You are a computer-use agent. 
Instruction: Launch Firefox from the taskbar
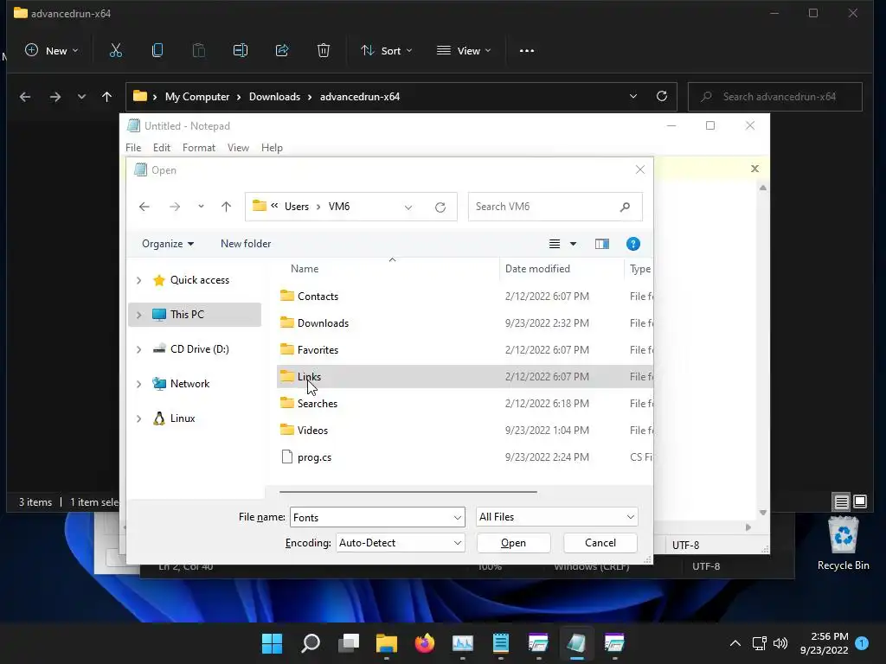[x=424, y=643]
